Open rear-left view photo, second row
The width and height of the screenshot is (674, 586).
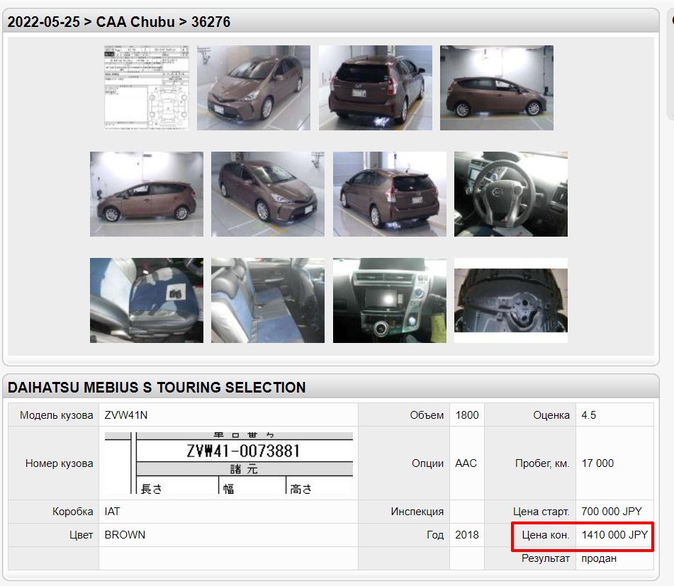[x=389, y=193]
